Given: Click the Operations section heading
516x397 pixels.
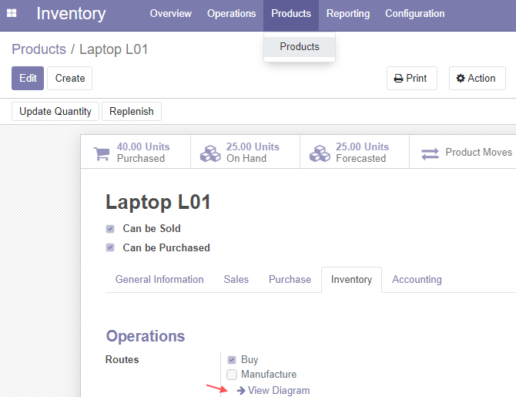Looking at the screenshot, I should (x=146, y=336).
